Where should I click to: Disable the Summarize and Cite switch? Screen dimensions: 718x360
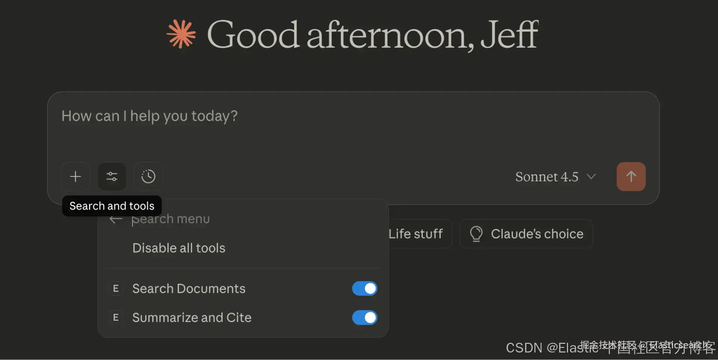point(365,318)
